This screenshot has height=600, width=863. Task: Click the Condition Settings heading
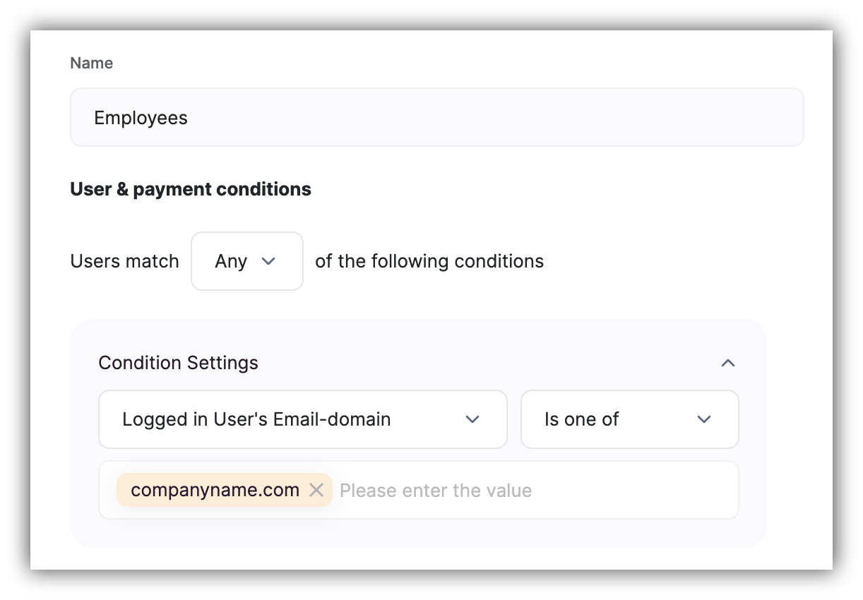point(178,363)
